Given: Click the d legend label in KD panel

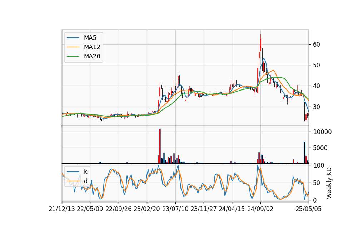Looking at the screenshot, I should tap(85, 181).
